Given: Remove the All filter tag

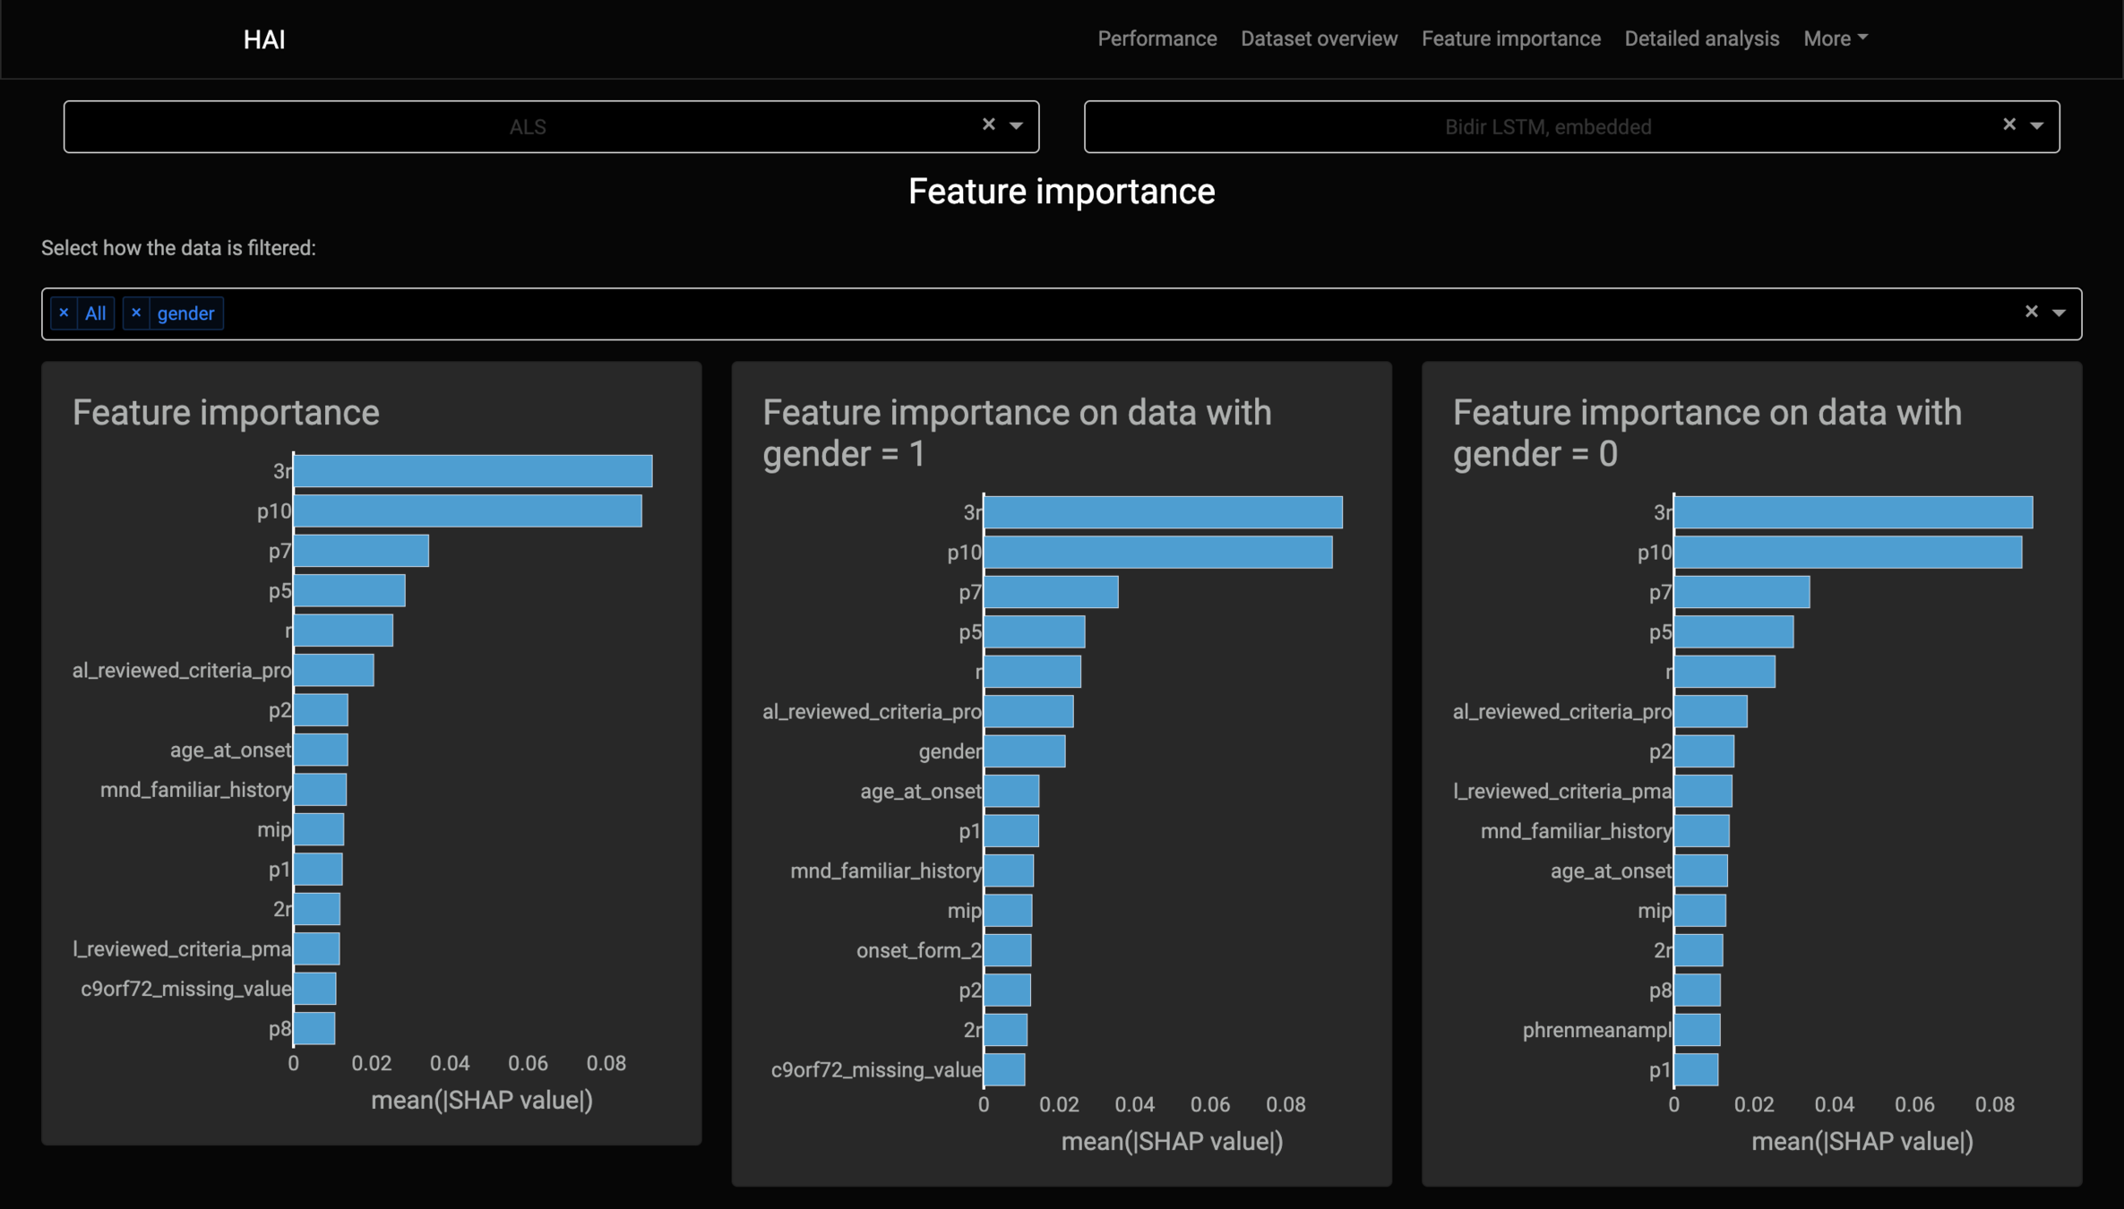Looking at the screenshot, I should point(64,313).
